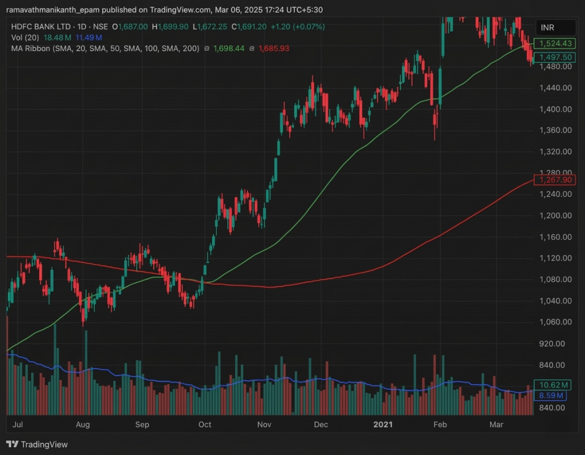The image size is (585, 455).
Task: Click the blue 8.59M volume average label
Action: 551,396
